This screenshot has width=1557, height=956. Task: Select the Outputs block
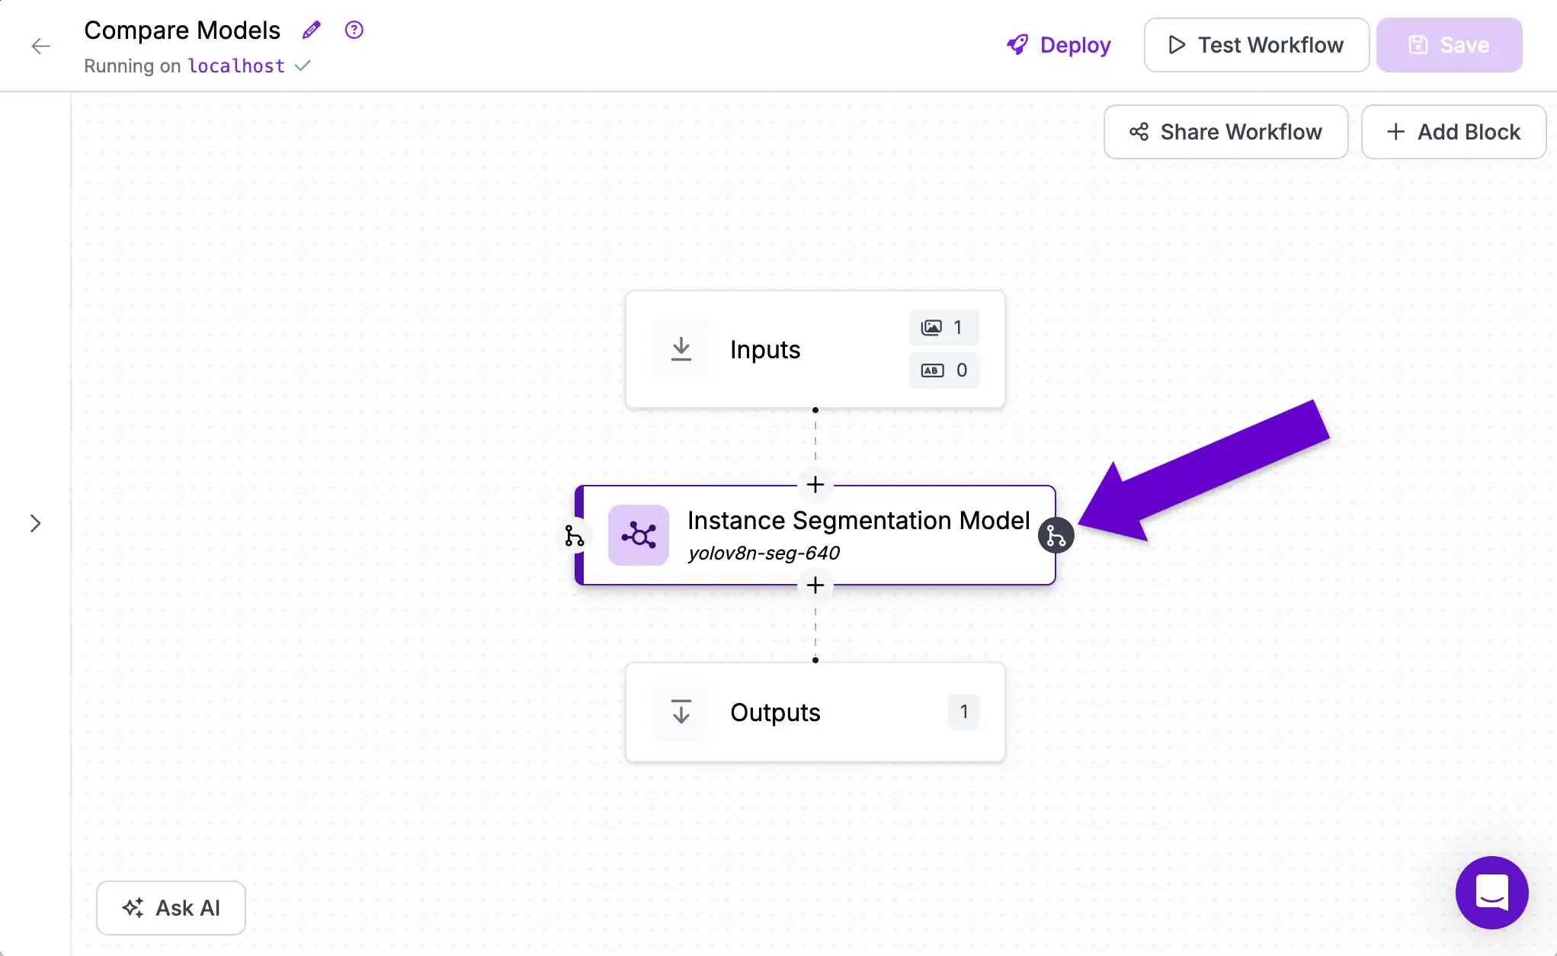click(x=815, y=712)
